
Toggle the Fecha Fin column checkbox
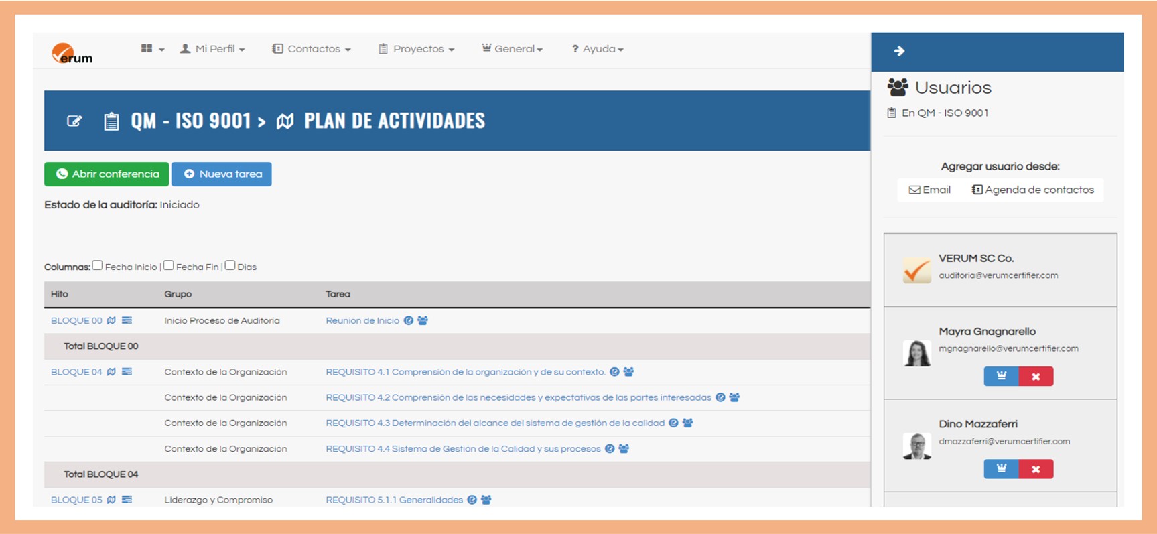(169, 265)
